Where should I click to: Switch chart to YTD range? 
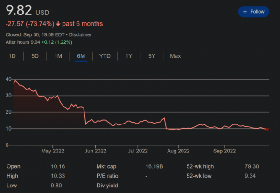coord(105,56)
